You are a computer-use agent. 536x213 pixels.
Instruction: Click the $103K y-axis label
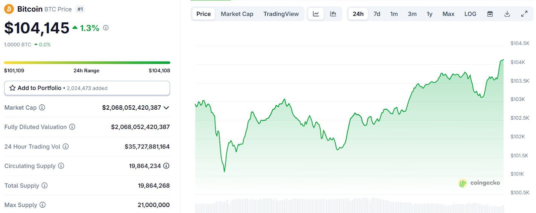pyautogui.click(x=518, y=99)
